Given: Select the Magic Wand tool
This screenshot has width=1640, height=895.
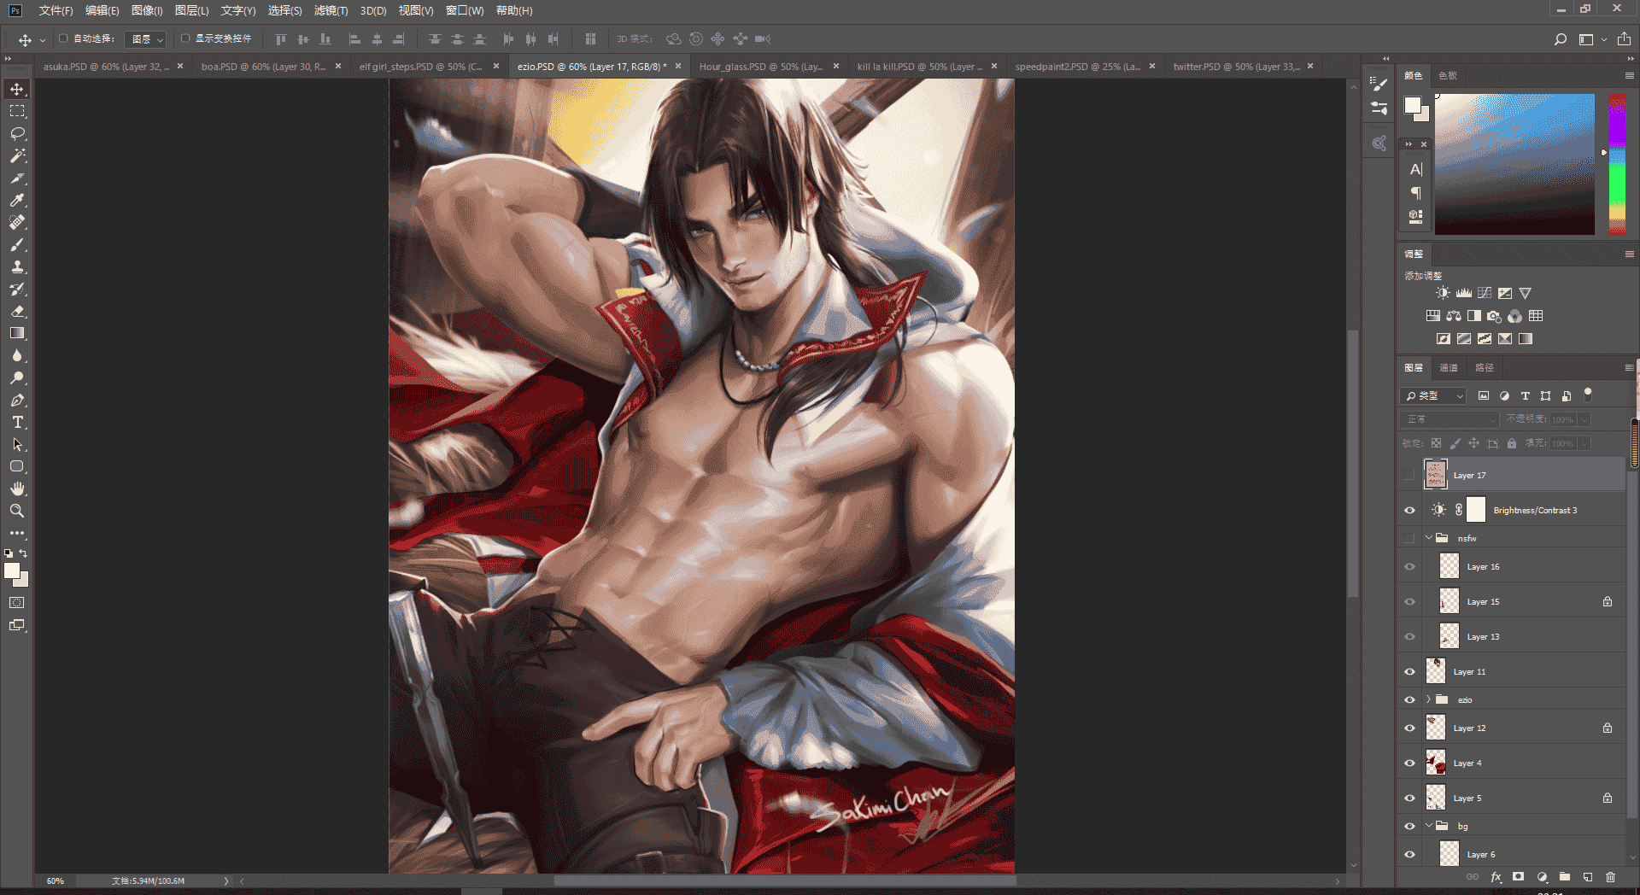Looking at the screenshot, I should [x=17, y=156].
